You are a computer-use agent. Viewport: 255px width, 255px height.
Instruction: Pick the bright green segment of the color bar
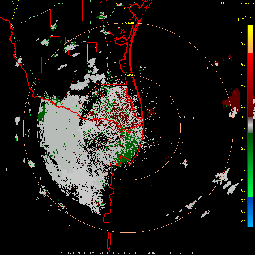(250, 165)
